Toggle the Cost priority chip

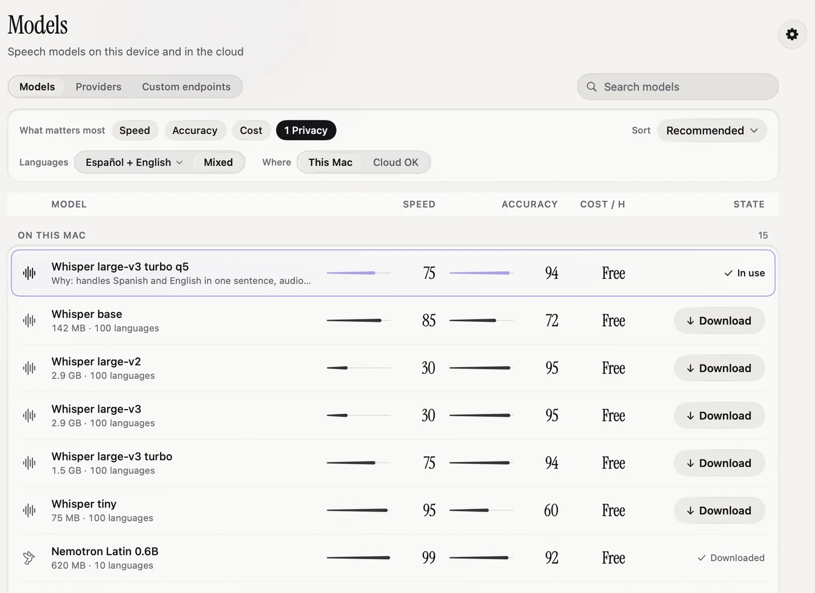(251, 130)
